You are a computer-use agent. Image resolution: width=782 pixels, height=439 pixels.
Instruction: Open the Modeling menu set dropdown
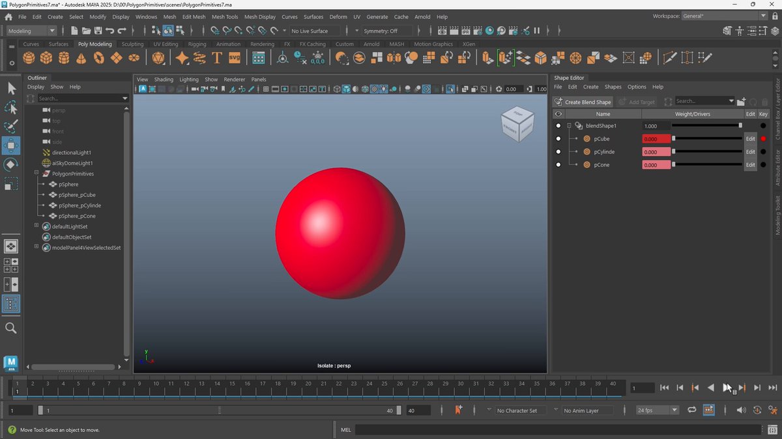point(32,31)
